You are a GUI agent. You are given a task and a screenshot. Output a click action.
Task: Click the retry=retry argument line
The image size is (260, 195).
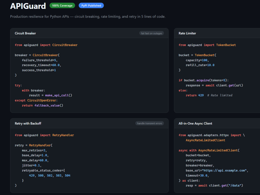click(196, 160)
